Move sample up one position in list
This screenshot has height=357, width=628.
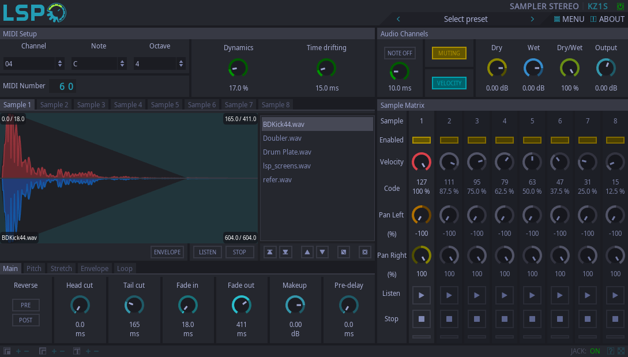307,252
